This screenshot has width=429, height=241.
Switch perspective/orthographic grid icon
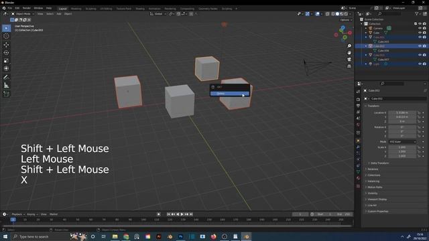point(349,66)
